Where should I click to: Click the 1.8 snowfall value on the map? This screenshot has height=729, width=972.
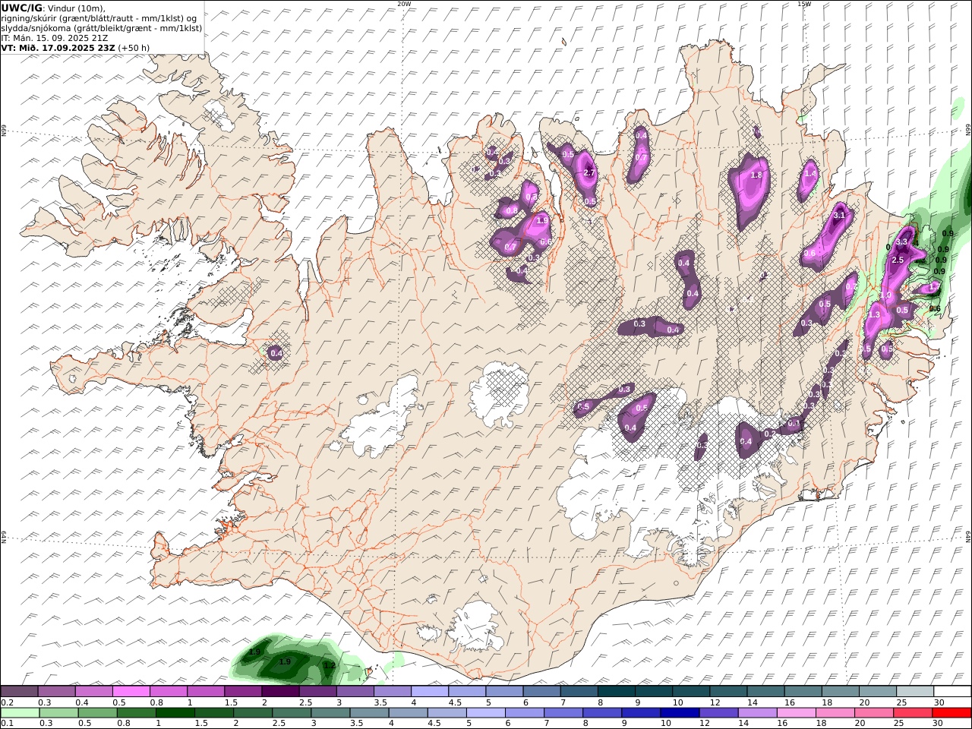click(x=756, y=175)
